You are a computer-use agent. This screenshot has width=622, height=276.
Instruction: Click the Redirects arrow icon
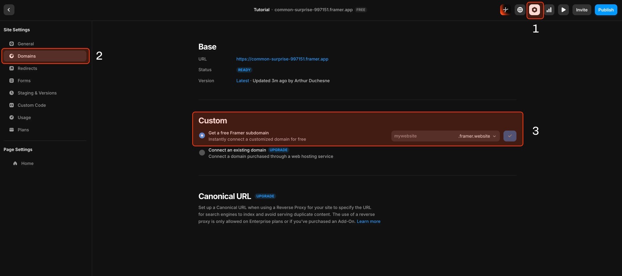point(12,68)
